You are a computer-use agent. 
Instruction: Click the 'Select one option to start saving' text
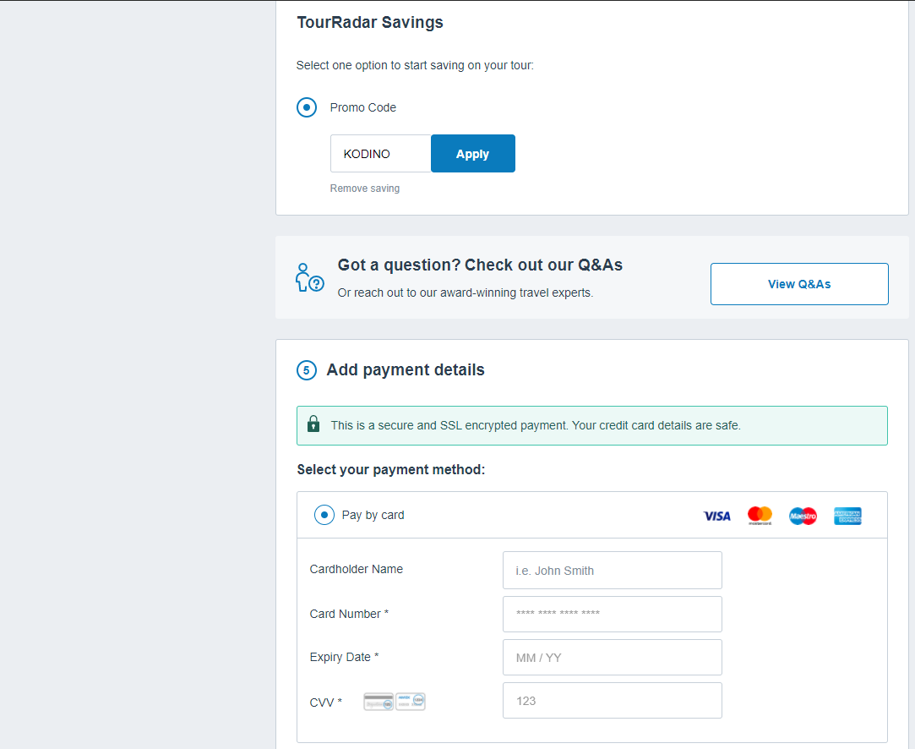[x=415, y=65]
